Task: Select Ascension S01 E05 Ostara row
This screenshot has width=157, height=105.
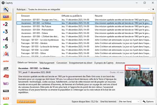Action: pos(84,33)
